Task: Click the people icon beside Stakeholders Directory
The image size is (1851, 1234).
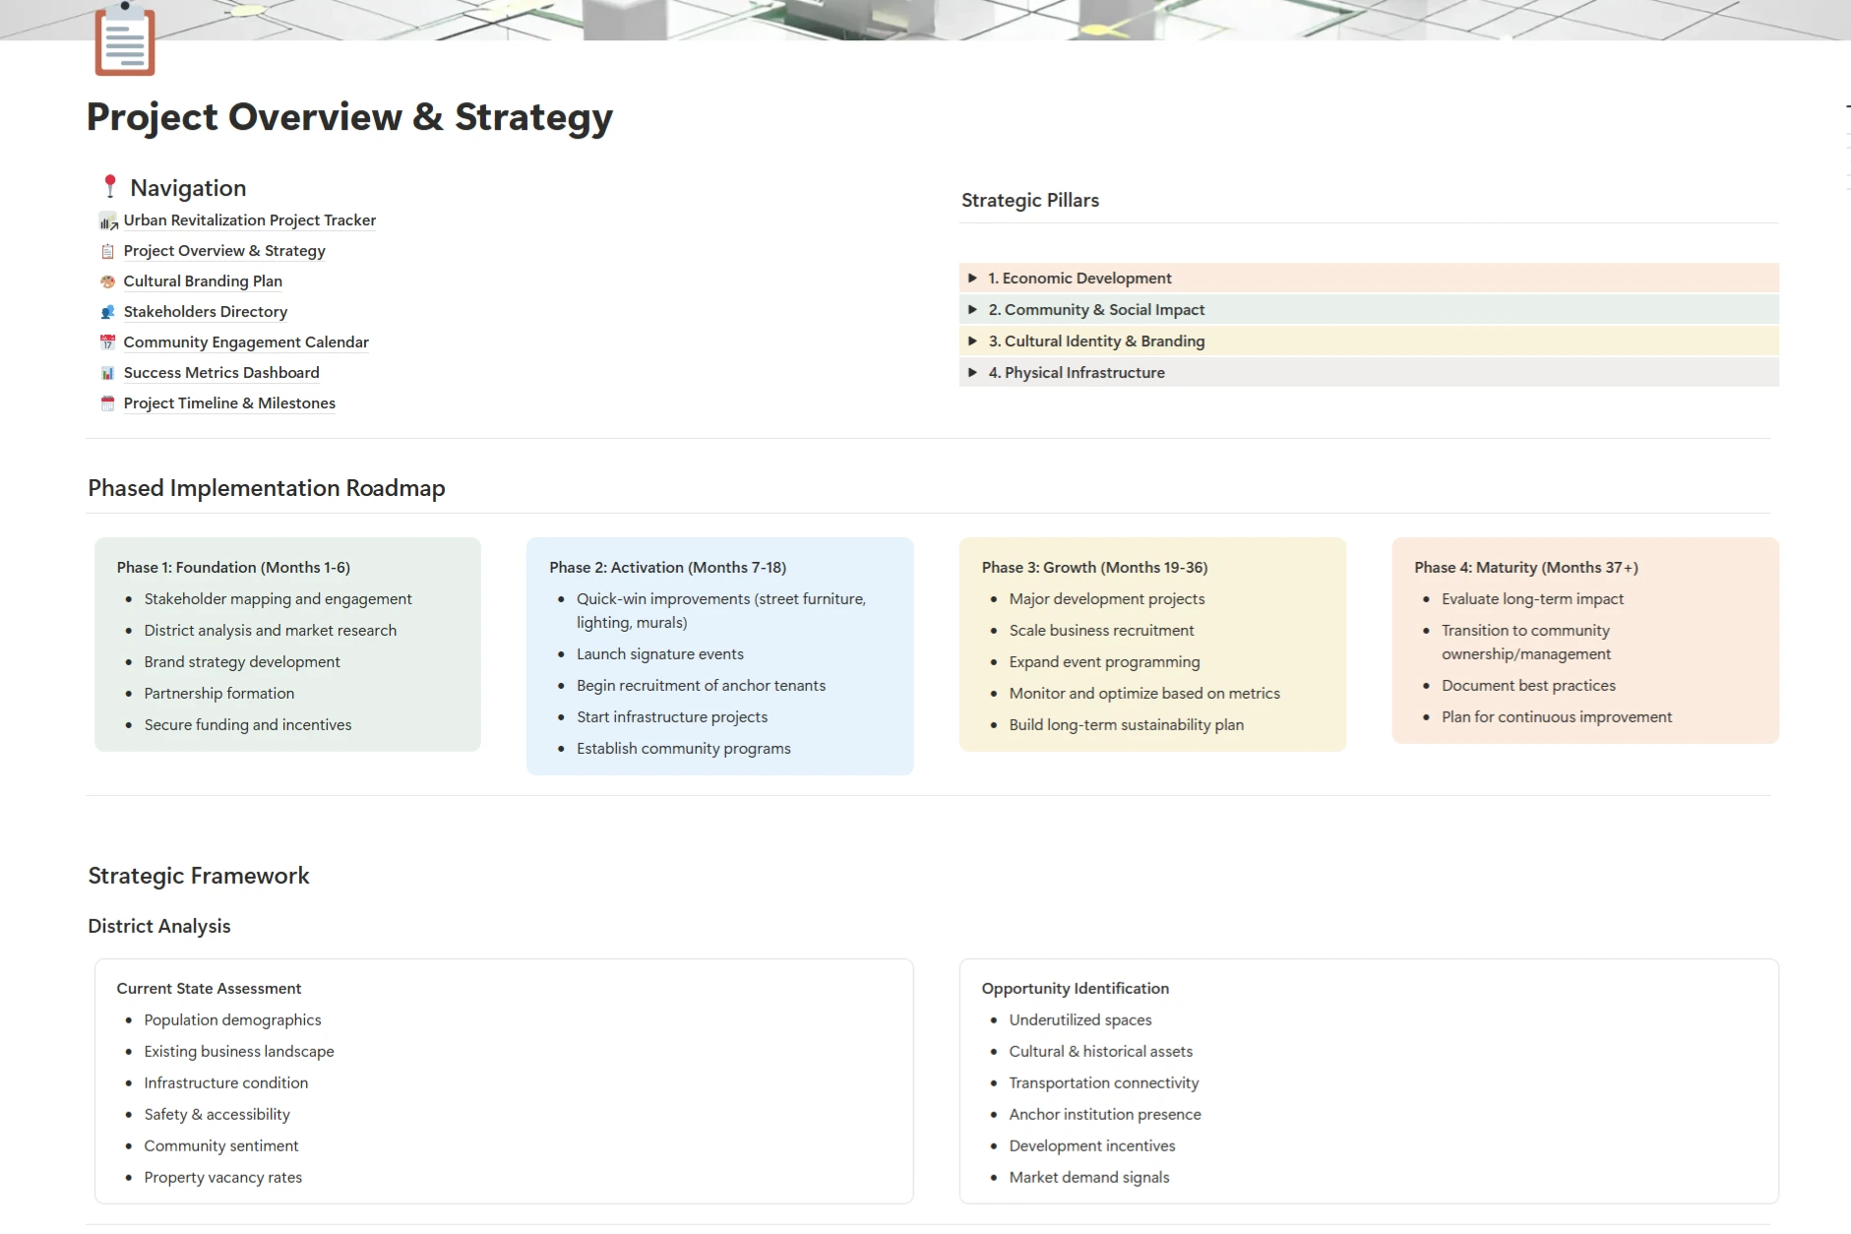Action: (108, 313)
